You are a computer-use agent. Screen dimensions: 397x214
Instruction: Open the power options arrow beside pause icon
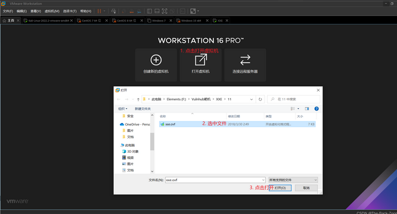click(x=104, y=11)
